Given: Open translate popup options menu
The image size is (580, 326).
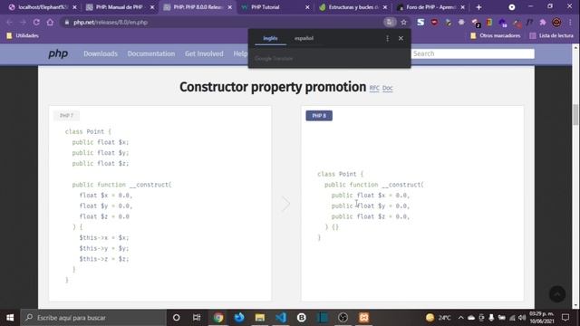Looking at the screenshot, I should pyautogui.click(x=387, y=38).
